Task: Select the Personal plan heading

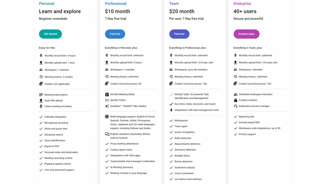Action: click(46, 4)
